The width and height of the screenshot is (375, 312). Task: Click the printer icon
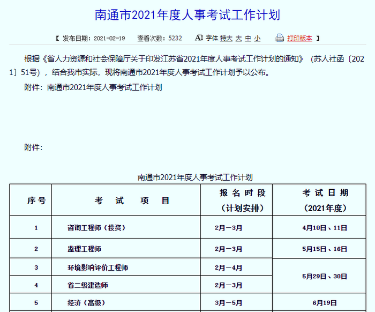tap(279, 38)
